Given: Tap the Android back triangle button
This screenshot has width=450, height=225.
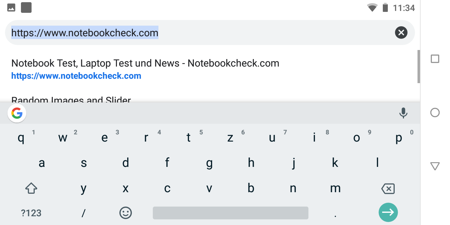Looking at the screenshot, I should click(435, 166).
